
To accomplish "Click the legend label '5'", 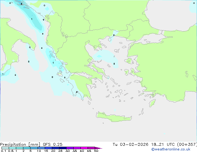I will click(x=30, y=151).
